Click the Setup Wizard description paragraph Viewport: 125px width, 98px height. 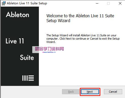click(83, 39)
